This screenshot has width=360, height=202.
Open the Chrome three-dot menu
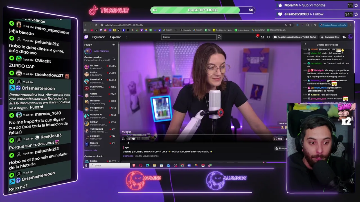(350, 25)
